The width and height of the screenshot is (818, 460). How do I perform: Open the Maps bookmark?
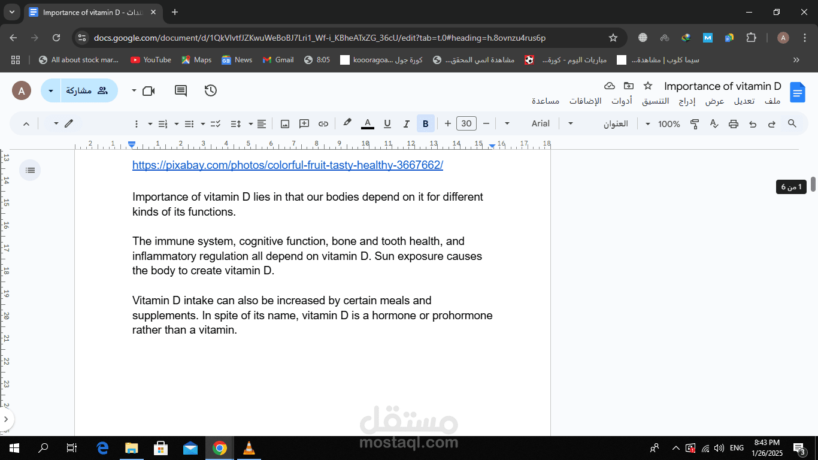[x=197, y=60]
